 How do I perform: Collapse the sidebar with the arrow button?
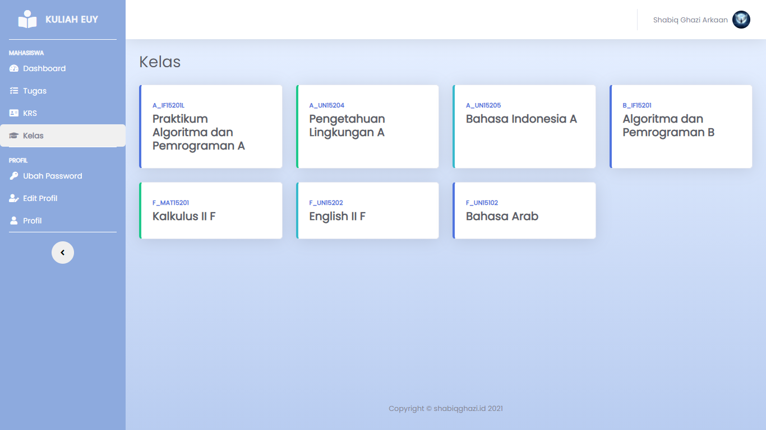[63, 253]
